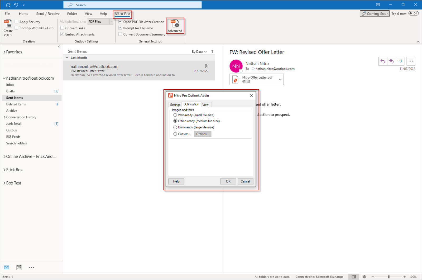The height and width of the screenshot is (280, 422).
Task: Uncheck the Embed Attachments checkbox
Action: point(62,34)
